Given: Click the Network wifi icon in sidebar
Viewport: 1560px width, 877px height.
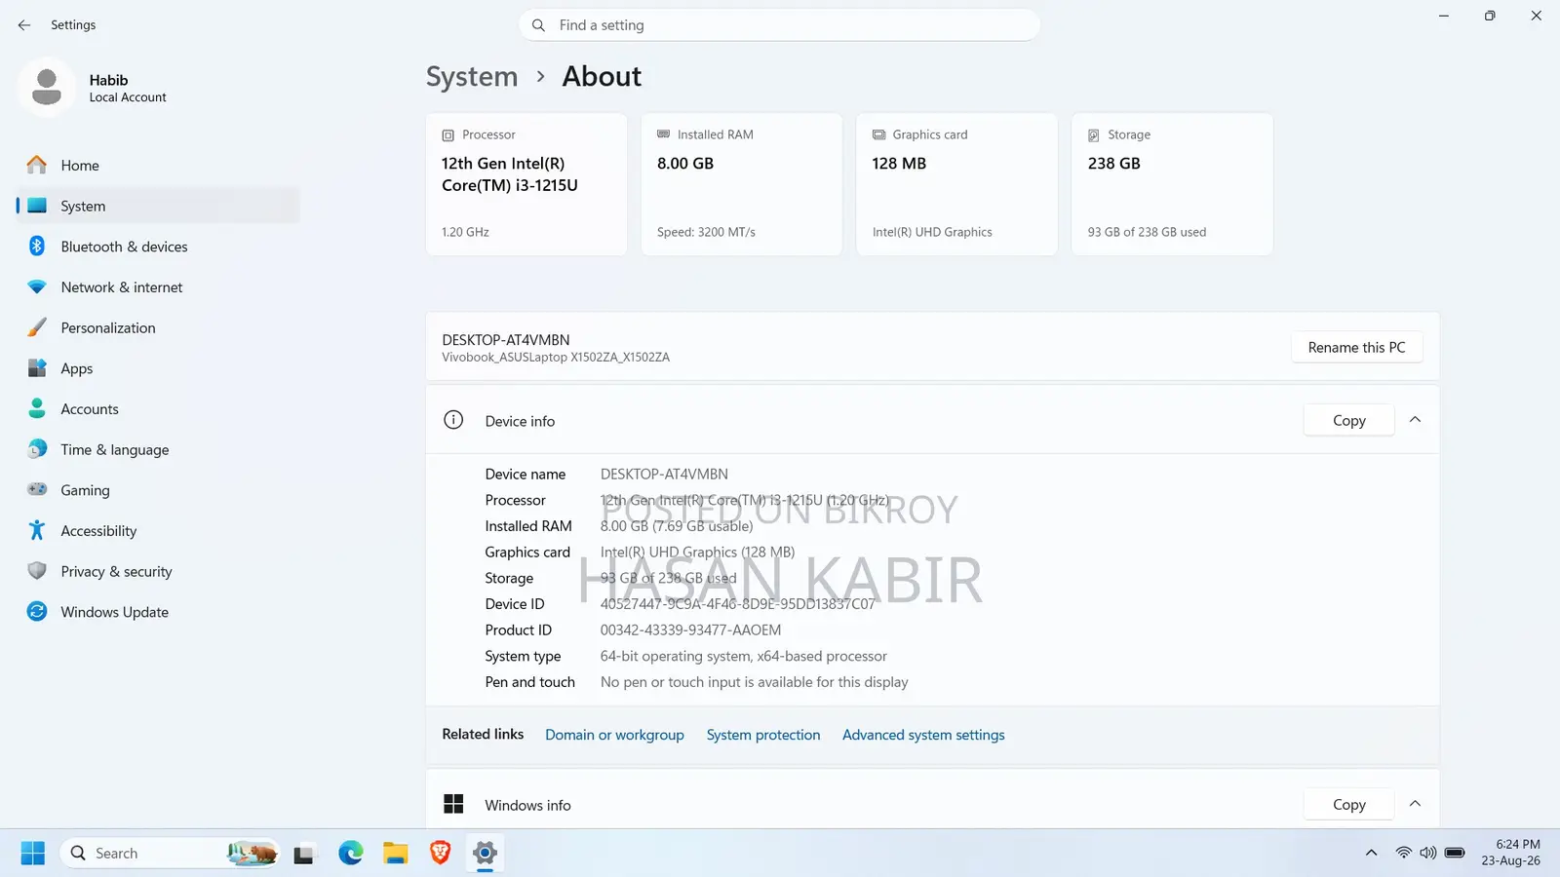Looking at the screenshot, I should [x=37, y=287].
